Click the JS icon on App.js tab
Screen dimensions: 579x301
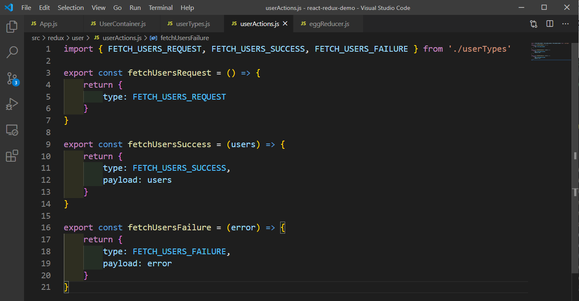[34, 24]
